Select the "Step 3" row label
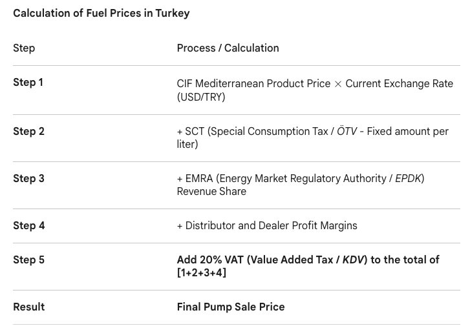The height and width of the screenshot is (326, 470). pyautogui.click(x=28, y=179)
